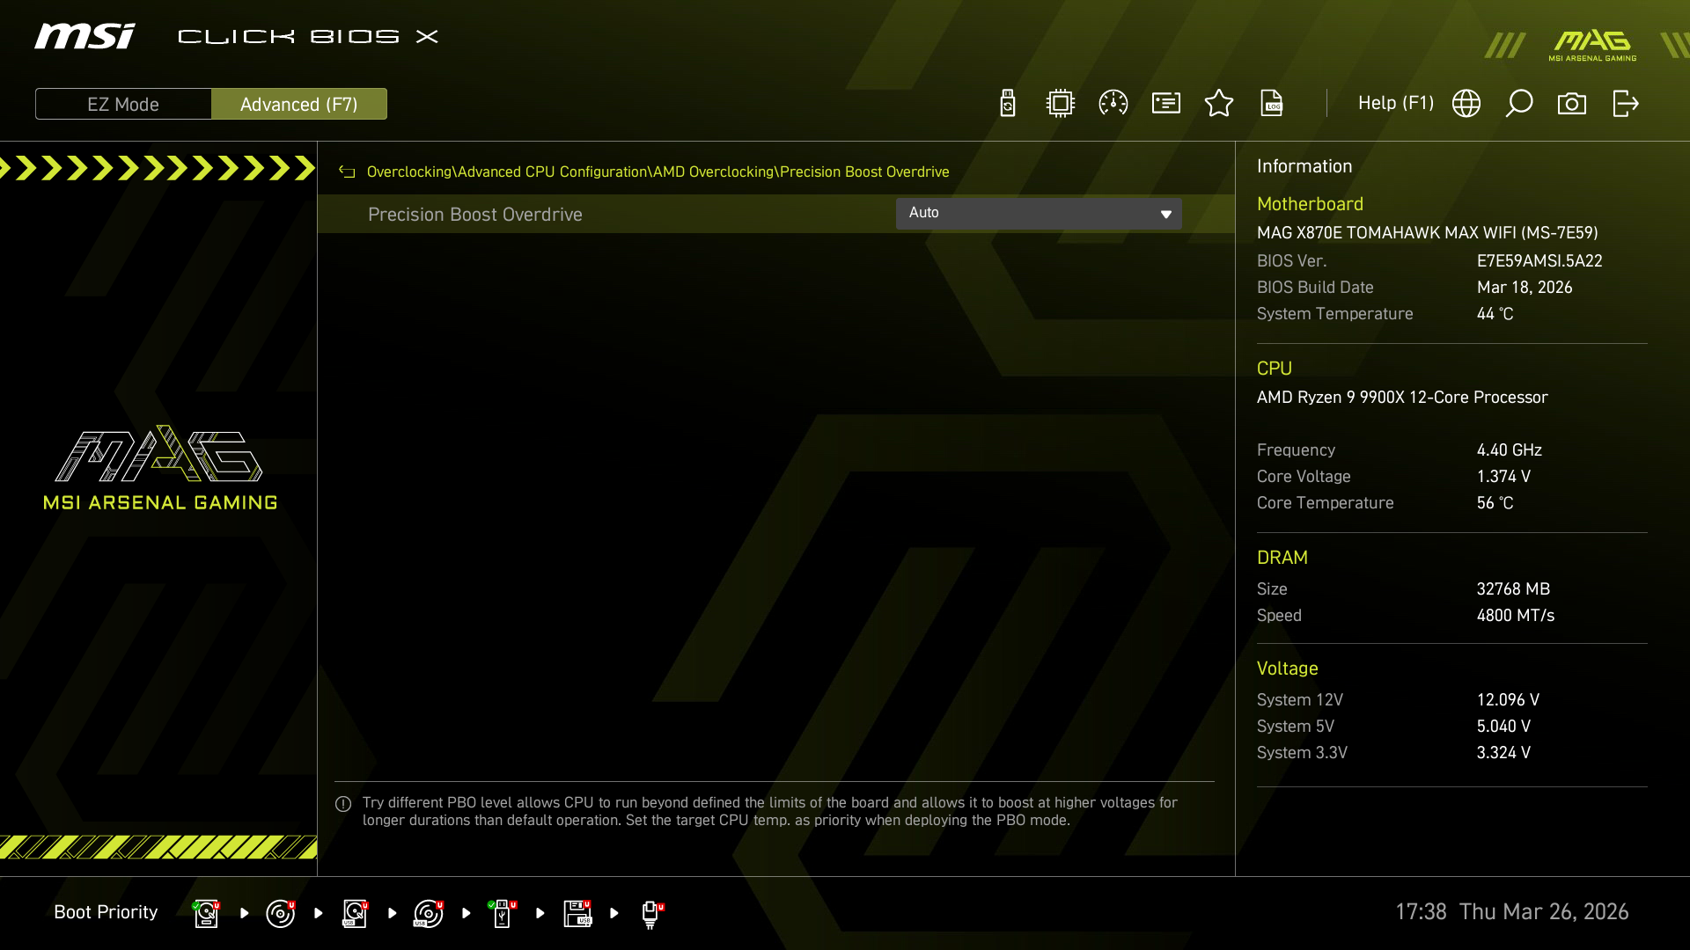
Task: Open the Hardware Monitor dashboard icon
Action: [x=1113, y=103]
